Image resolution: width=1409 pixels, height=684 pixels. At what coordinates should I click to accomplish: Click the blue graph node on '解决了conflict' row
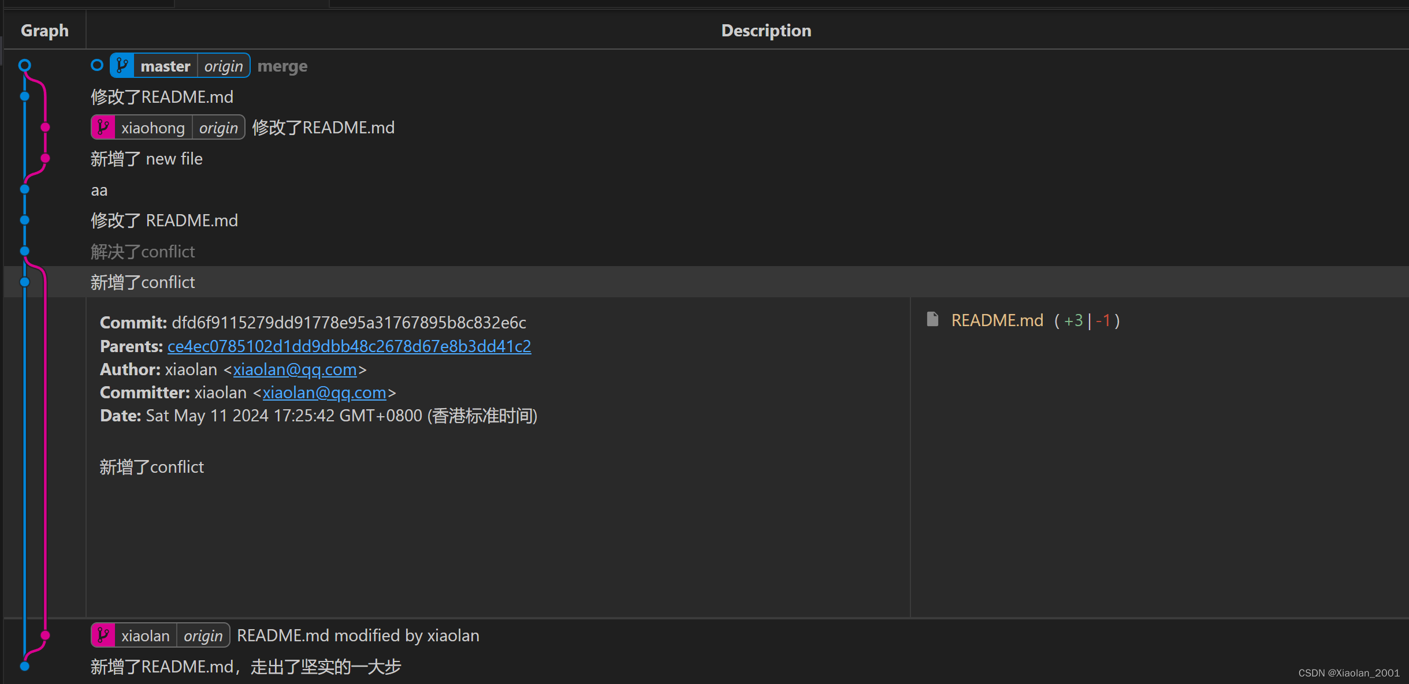coord(24,251)
